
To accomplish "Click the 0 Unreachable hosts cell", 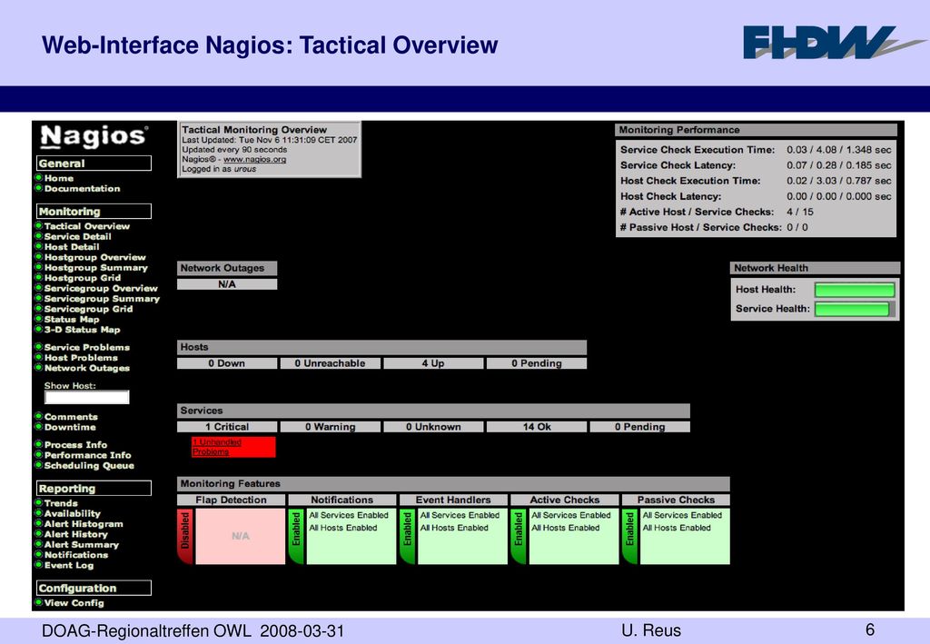I will 331,363.
